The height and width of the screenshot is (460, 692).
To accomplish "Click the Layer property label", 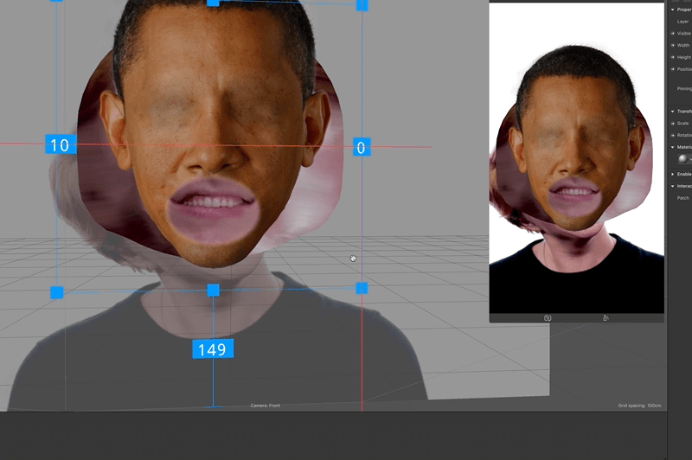I will (x=682, y=22).
